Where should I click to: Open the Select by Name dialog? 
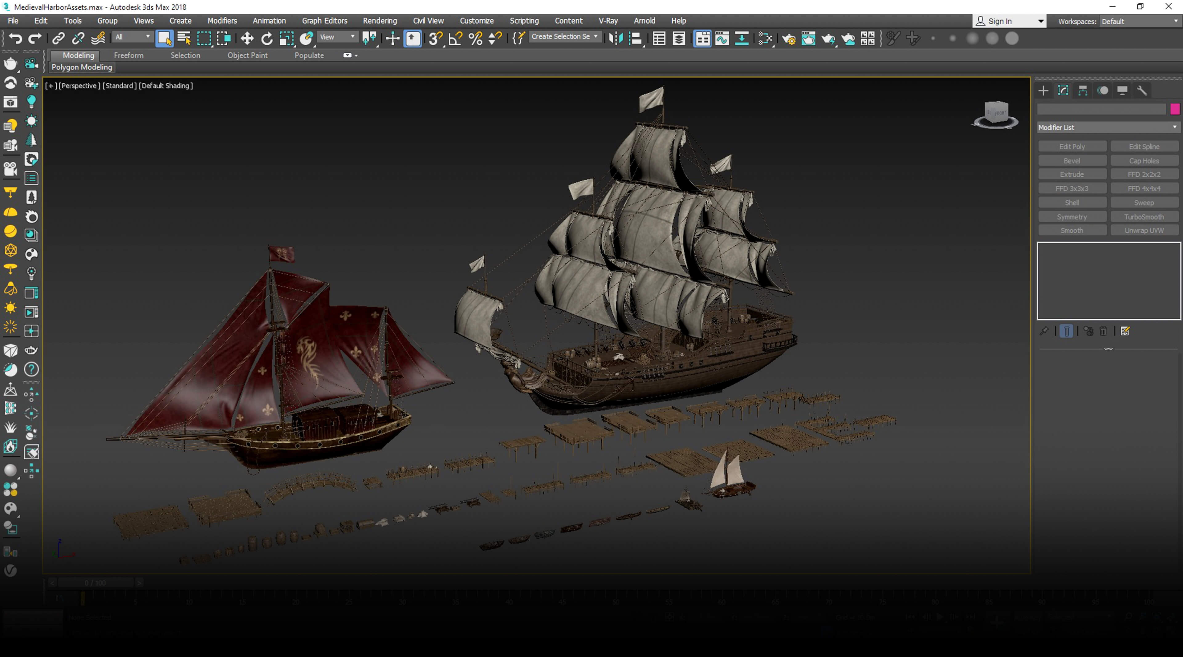(x=184, y=38)
